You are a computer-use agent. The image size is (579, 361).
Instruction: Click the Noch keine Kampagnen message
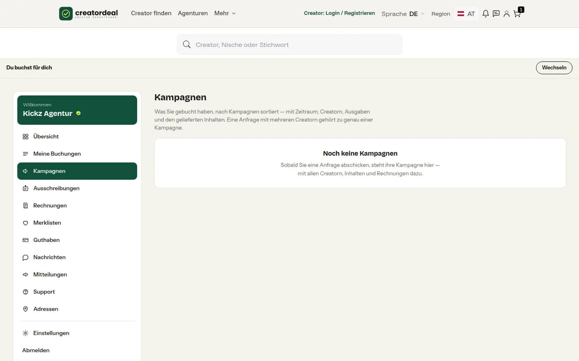point(360,153)
